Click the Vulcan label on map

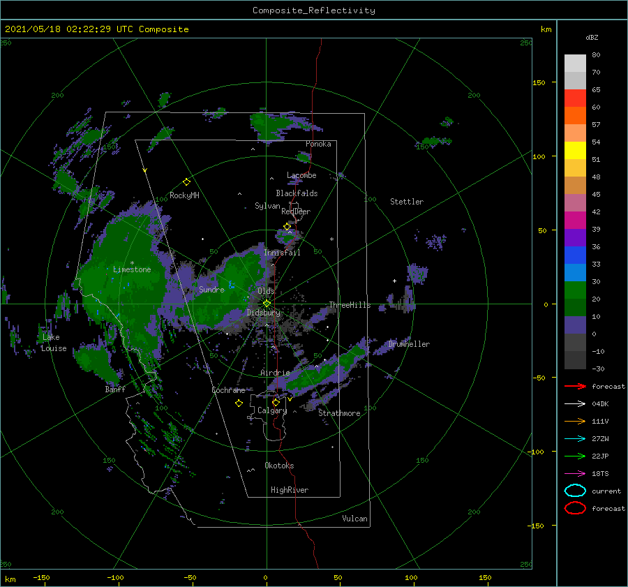[354, 519]
